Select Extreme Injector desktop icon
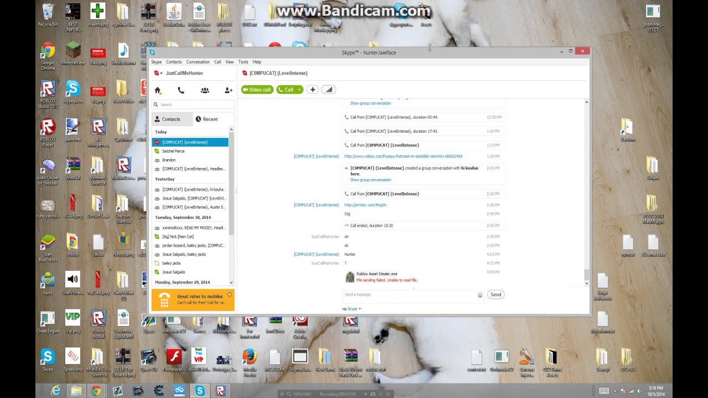Image resolution: width=708 pixels, height=398 pixels. tap(527, 363)
